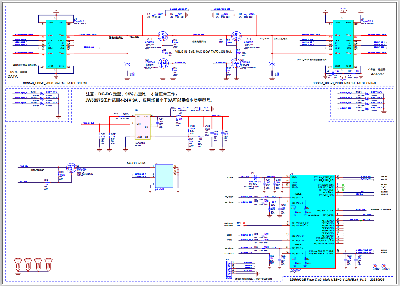
Task: Select the 'CON5' label under P1
Action: [229, 278]
